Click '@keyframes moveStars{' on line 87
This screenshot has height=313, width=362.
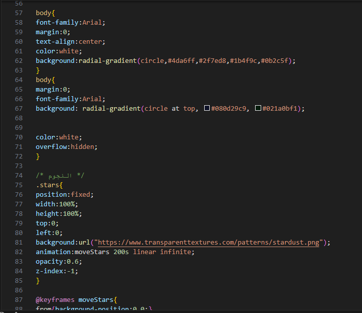coord(76,299)
